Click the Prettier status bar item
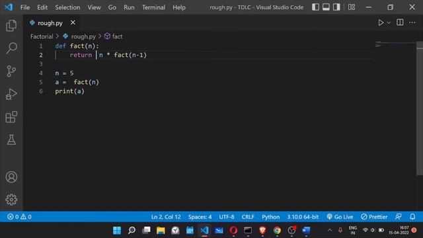This screenshot has width=423, height=238. point(374,217)
